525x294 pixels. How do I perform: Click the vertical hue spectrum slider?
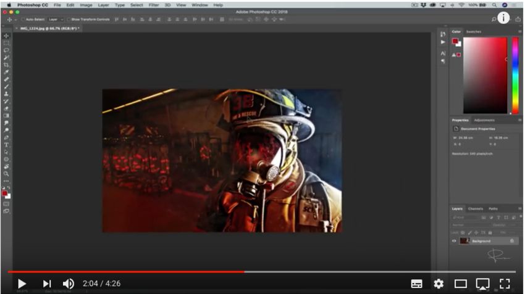[x=515, y=76]
